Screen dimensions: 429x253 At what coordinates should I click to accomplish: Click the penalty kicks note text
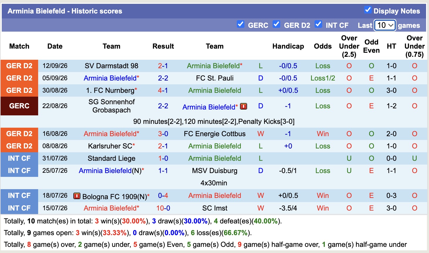coord(214,122)
